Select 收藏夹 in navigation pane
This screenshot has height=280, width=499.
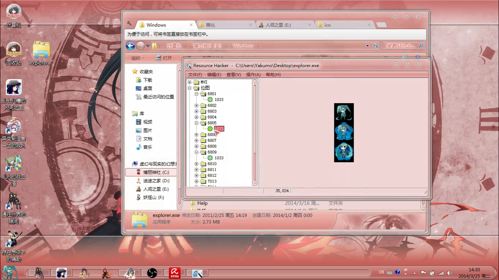(146, 71)
